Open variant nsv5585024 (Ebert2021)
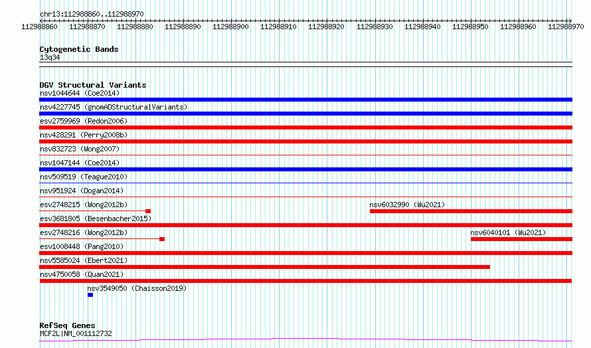This screenshot has width=591, height=348. (84, 260)
